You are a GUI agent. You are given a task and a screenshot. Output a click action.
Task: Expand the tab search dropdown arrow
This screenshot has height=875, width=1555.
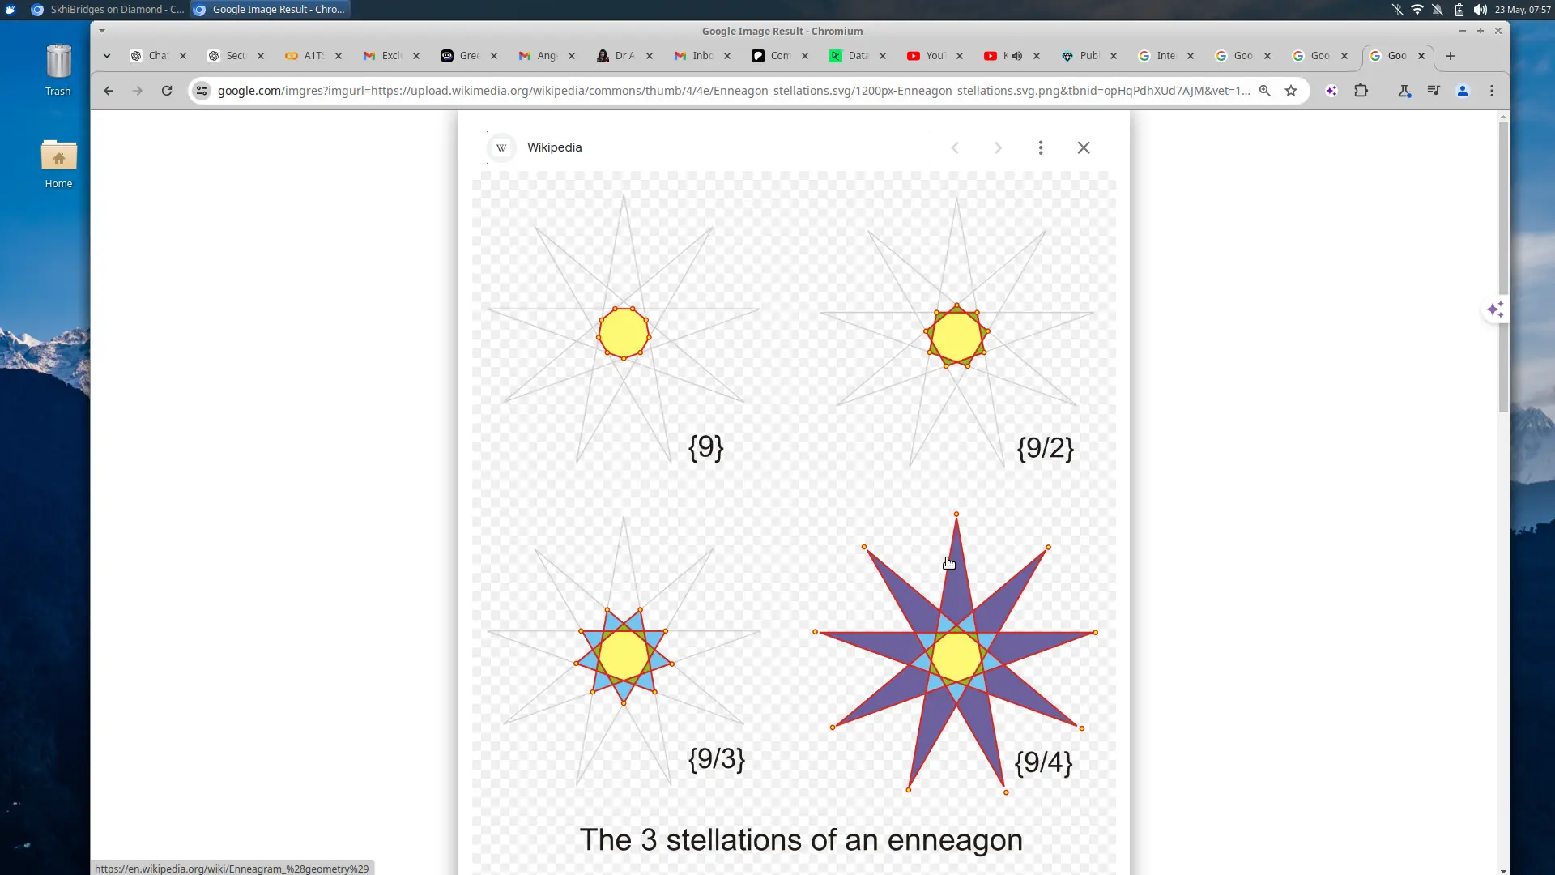[x=107, y=56]
